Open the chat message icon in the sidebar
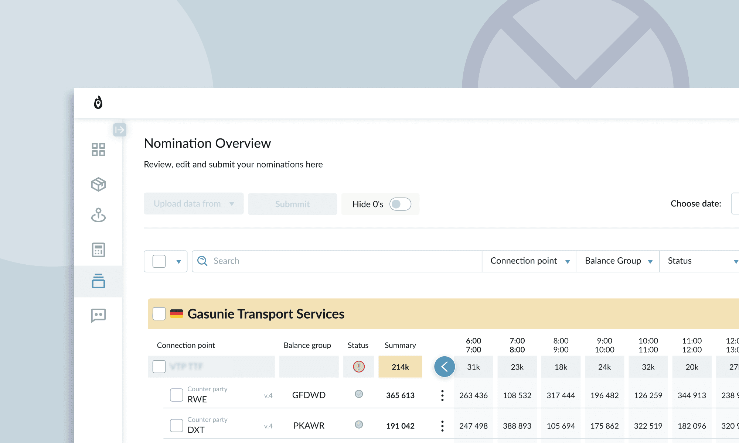This screenshot has height=443, width=739. pos(98,316)
